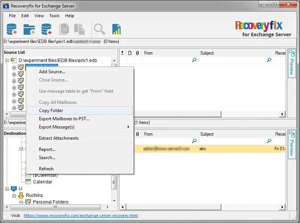Open the Search magnifier toolbar icon

[99, 29]
